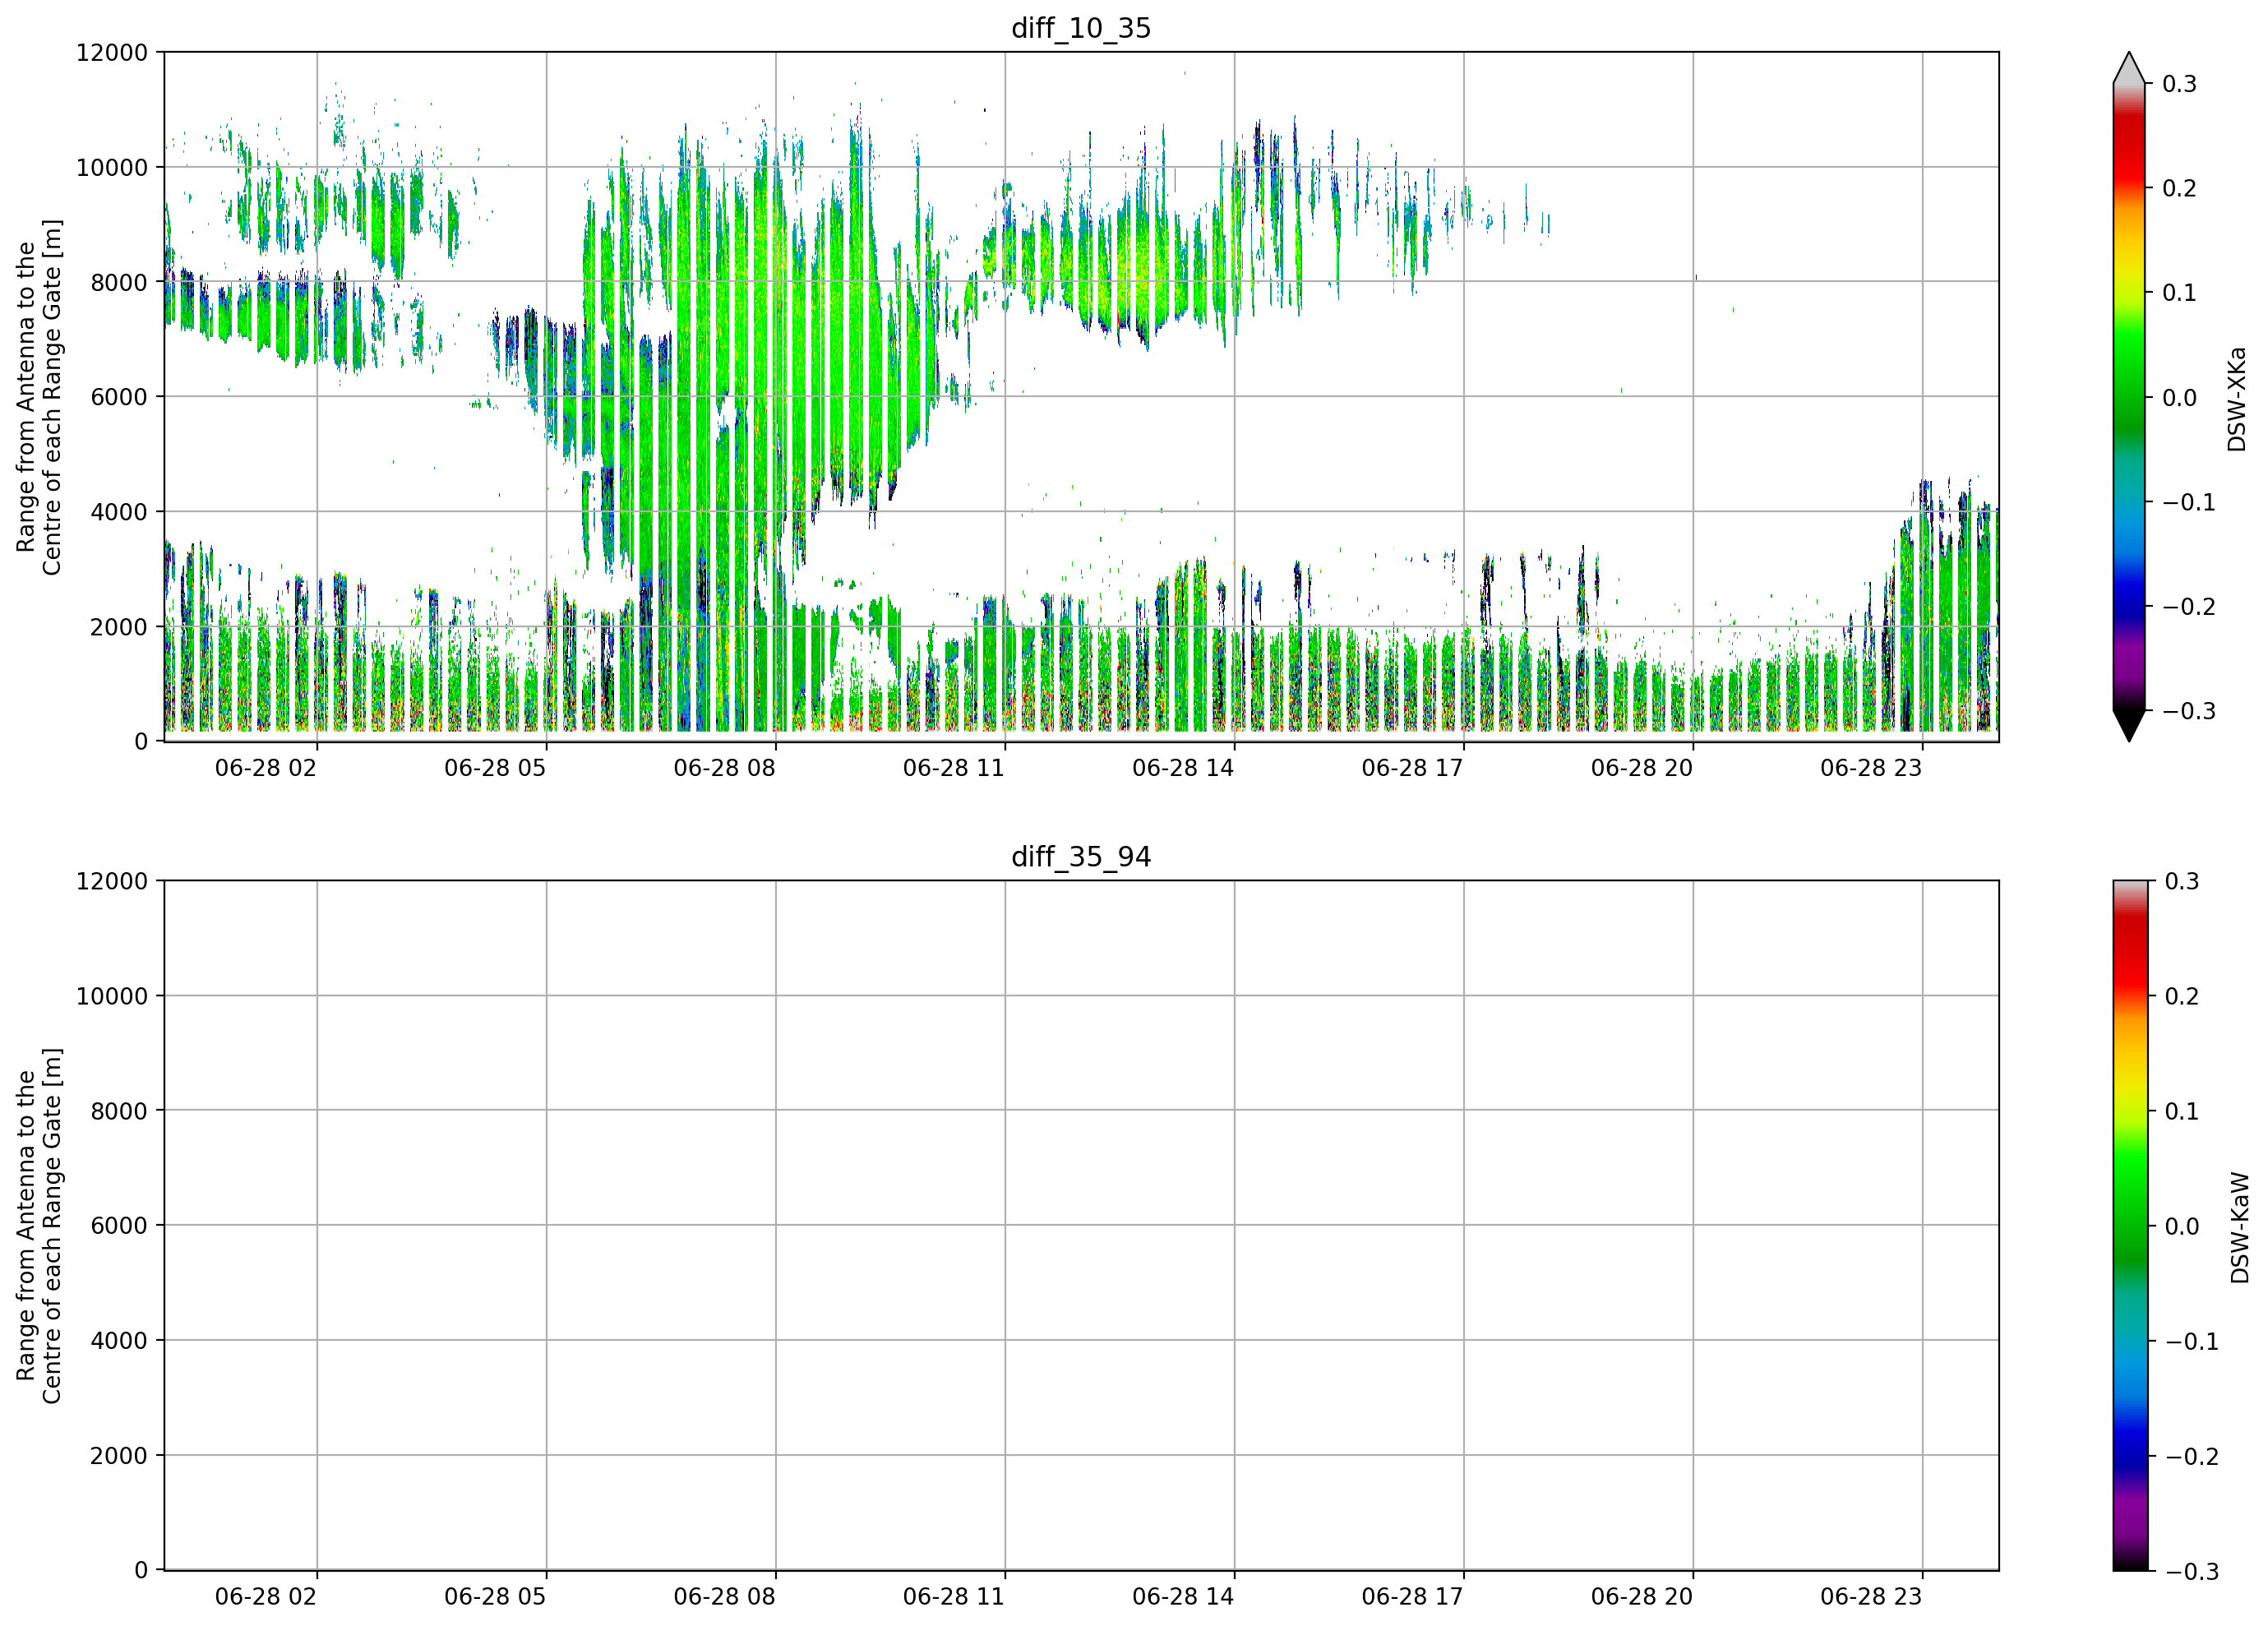Click the 4000 y-tick of diff_35_94 plot

click(119, 1341)
